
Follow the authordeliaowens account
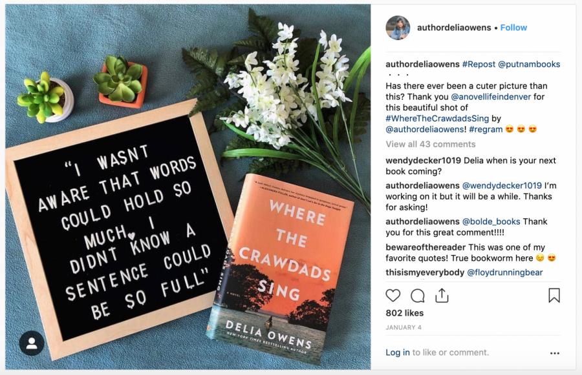click(513, 28)
